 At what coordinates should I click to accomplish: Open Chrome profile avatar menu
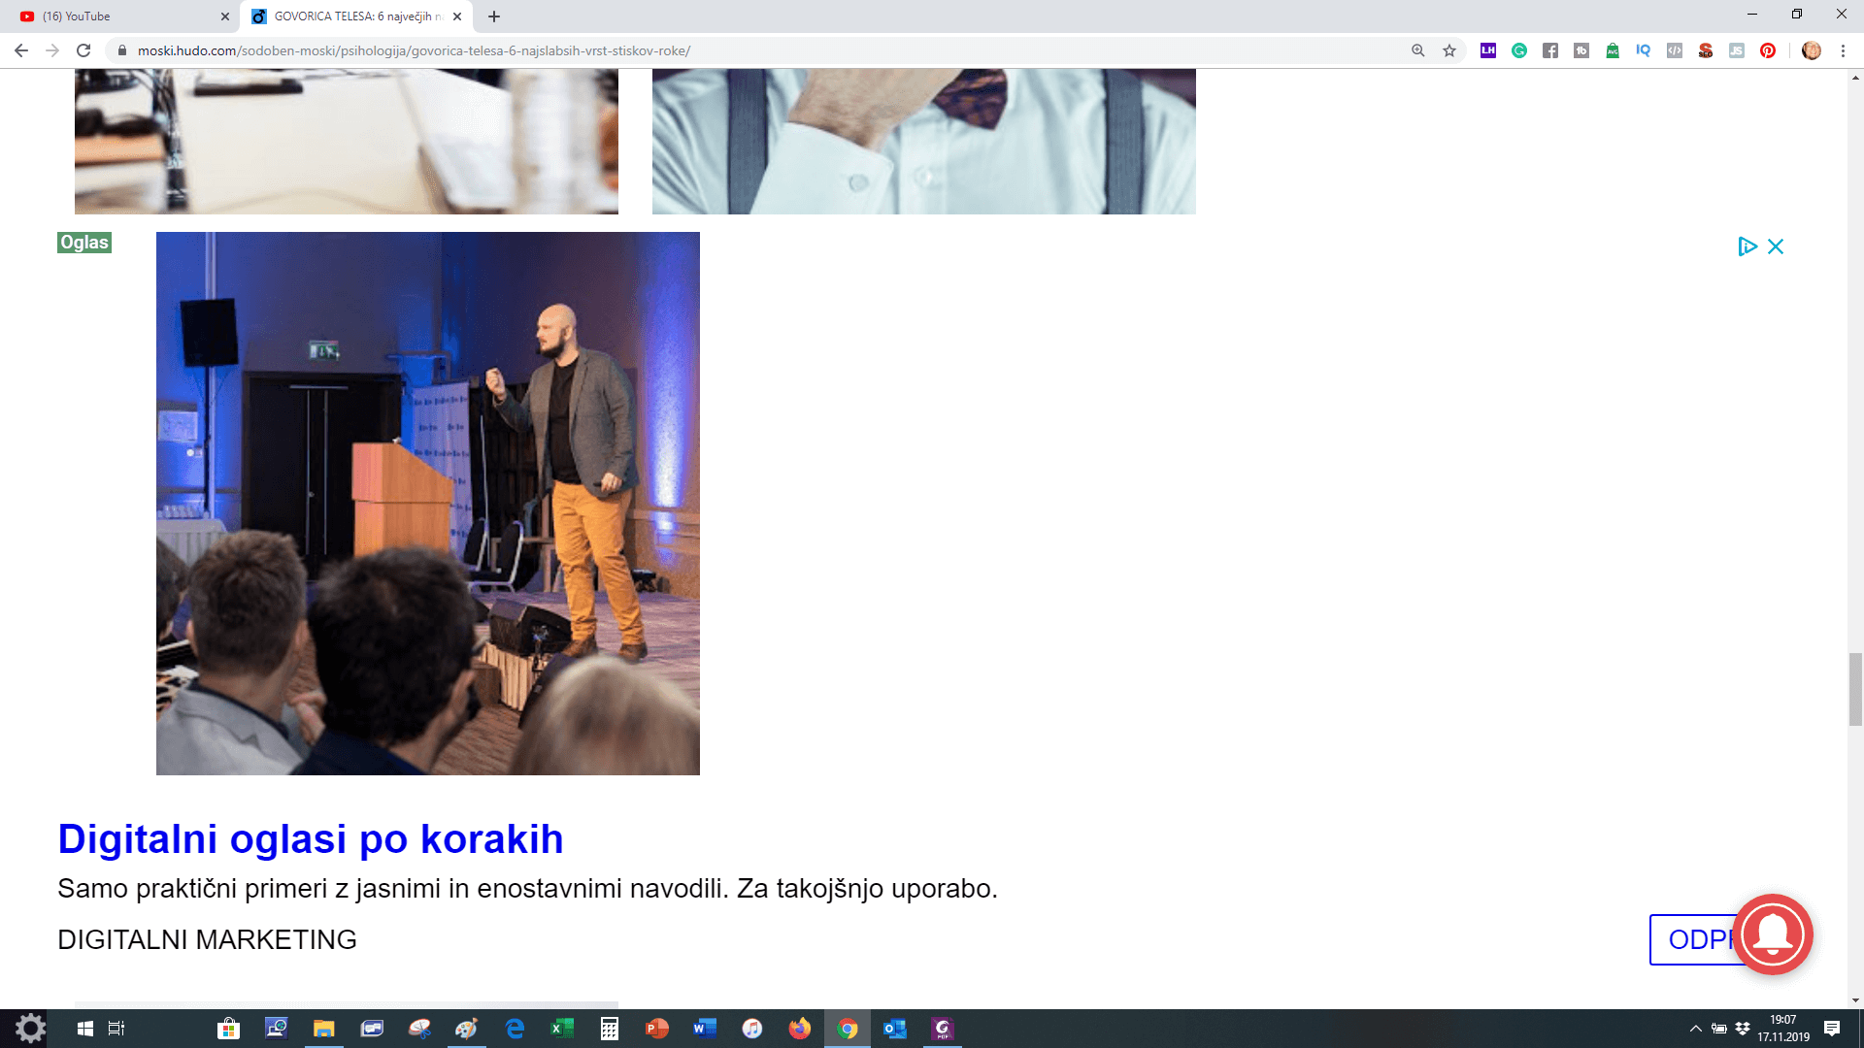click(x=1812, y=50)
